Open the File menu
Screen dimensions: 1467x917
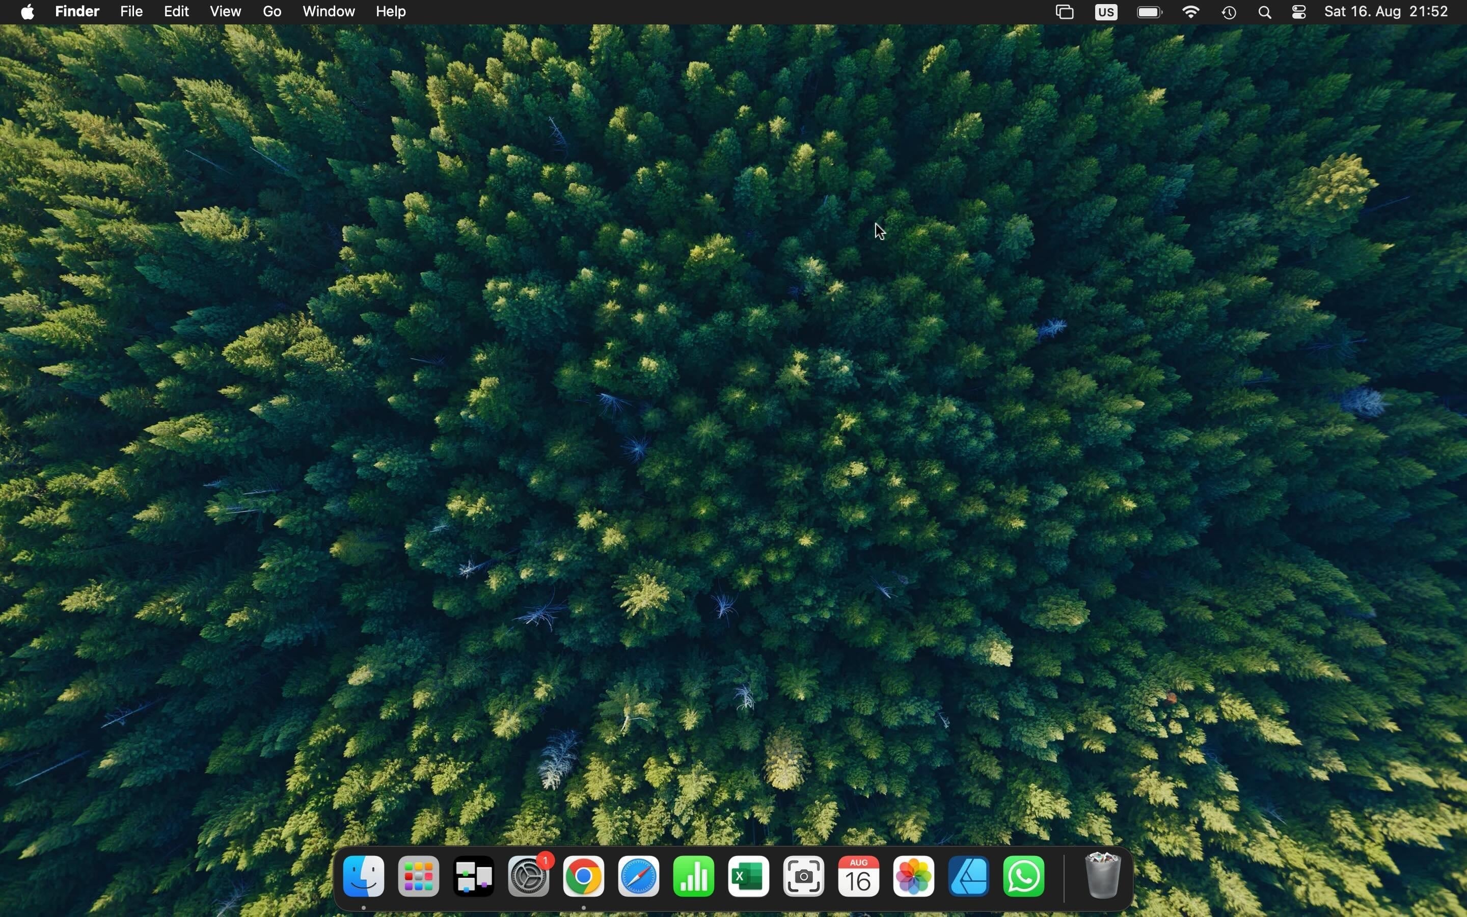tap(131, 12)
